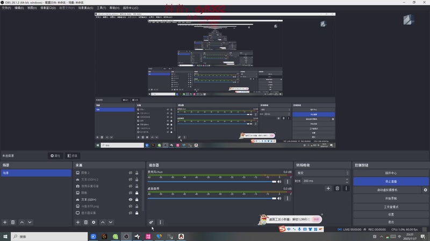Viewport: 430px width, 241px height.
Task: Add a scene transition with plus
Action: tap(328, 189)
